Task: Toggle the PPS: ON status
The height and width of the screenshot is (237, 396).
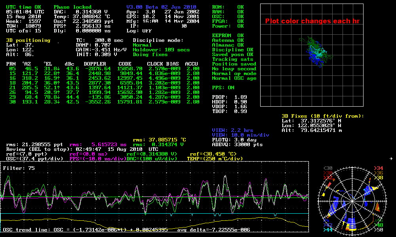Action: coord(223,88)
